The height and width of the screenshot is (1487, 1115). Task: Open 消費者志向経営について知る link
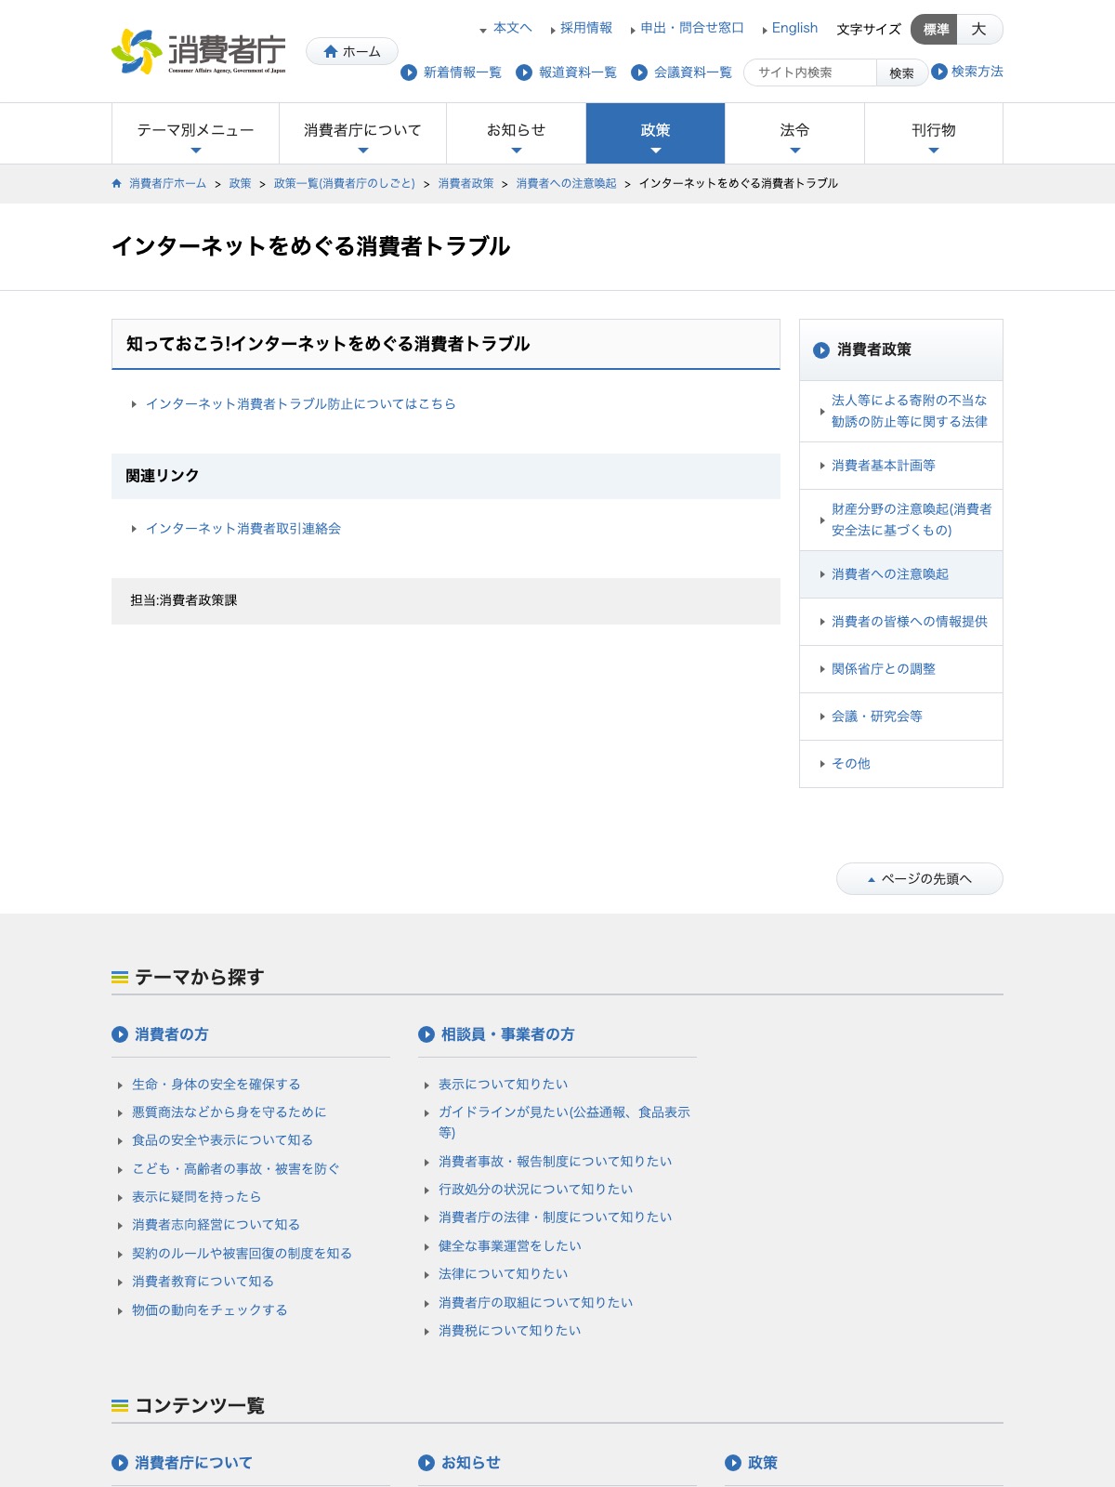216,1225
